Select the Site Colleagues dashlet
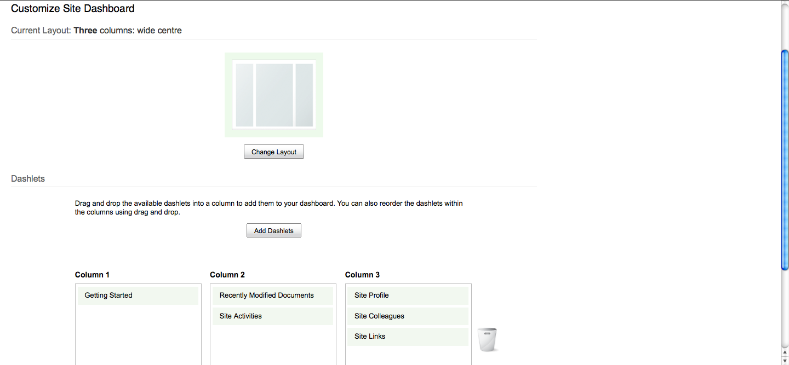The height and width of the screenshot is (365, 789). 408,316
